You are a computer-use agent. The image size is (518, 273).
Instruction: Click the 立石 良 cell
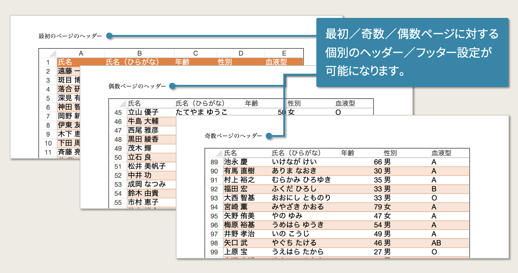151,157
